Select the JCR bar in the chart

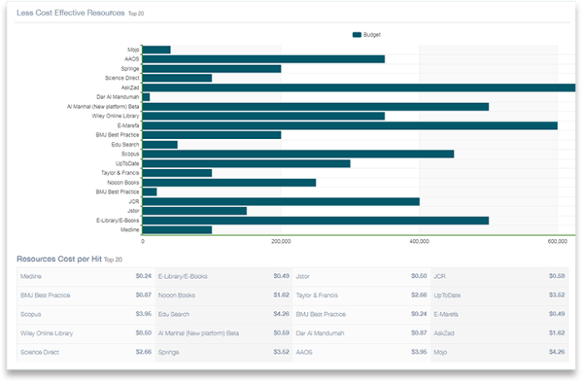pos(281,201)
